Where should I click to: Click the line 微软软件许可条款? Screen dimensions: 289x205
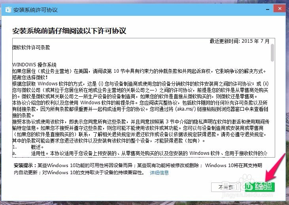click(x=31, y=47)
